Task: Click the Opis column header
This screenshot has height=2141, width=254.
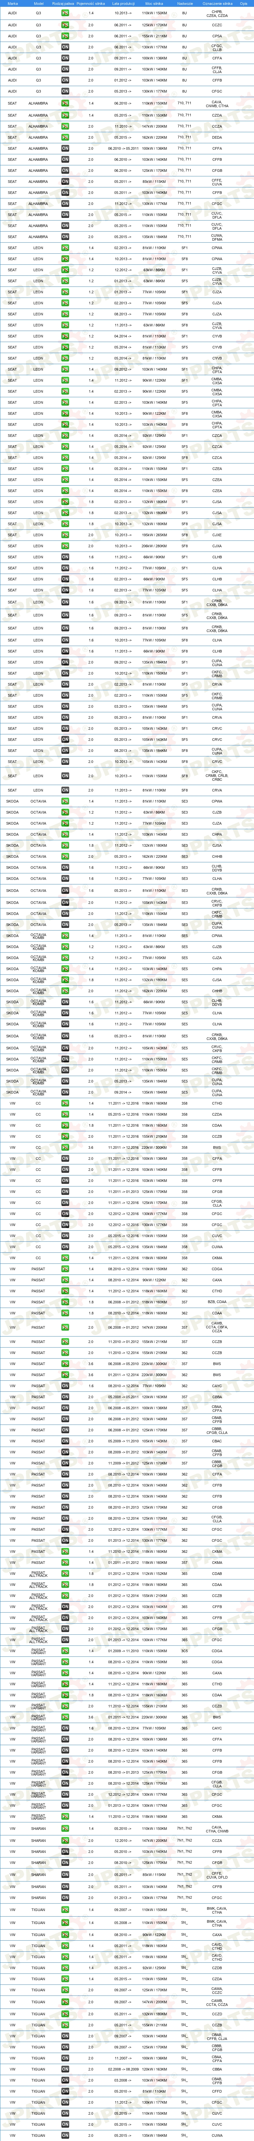Action: click(244, 4)
